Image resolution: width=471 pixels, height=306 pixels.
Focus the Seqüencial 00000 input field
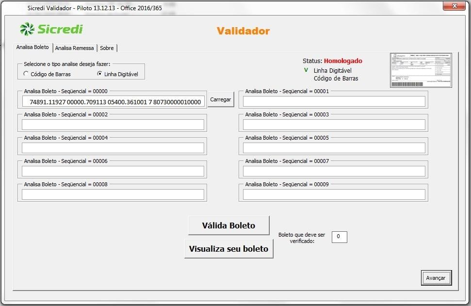(x=113, y=101)
